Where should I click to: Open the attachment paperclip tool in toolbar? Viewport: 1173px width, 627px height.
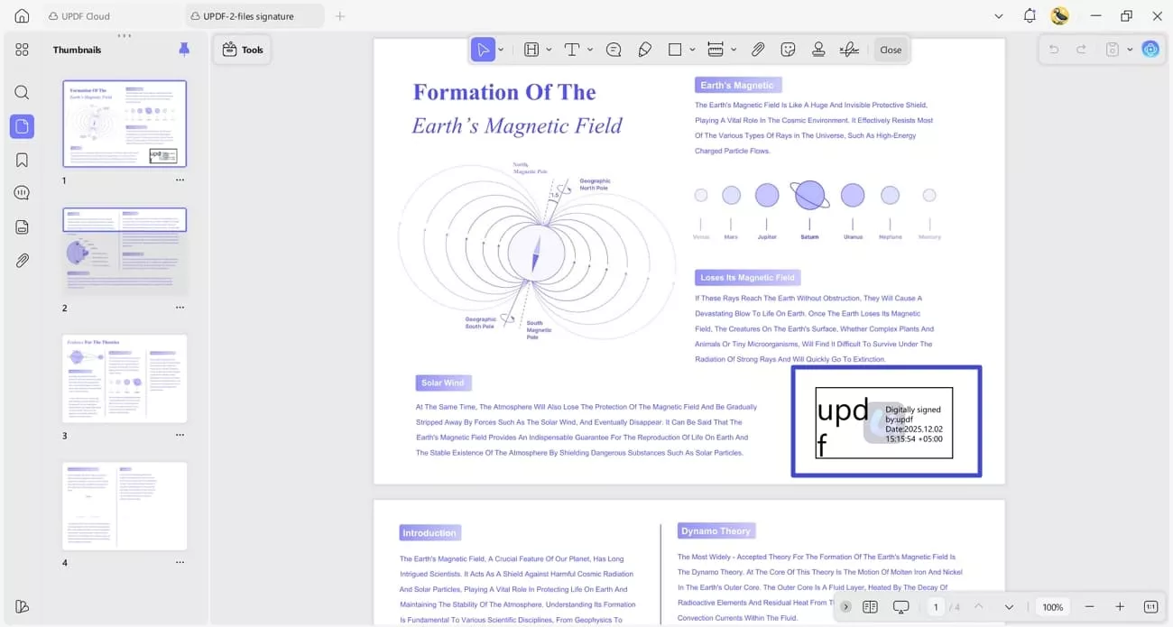point(758,50)
